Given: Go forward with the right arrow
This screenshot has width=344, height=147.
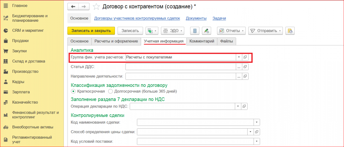Looking at the screenshot, I should coord(84,7).
